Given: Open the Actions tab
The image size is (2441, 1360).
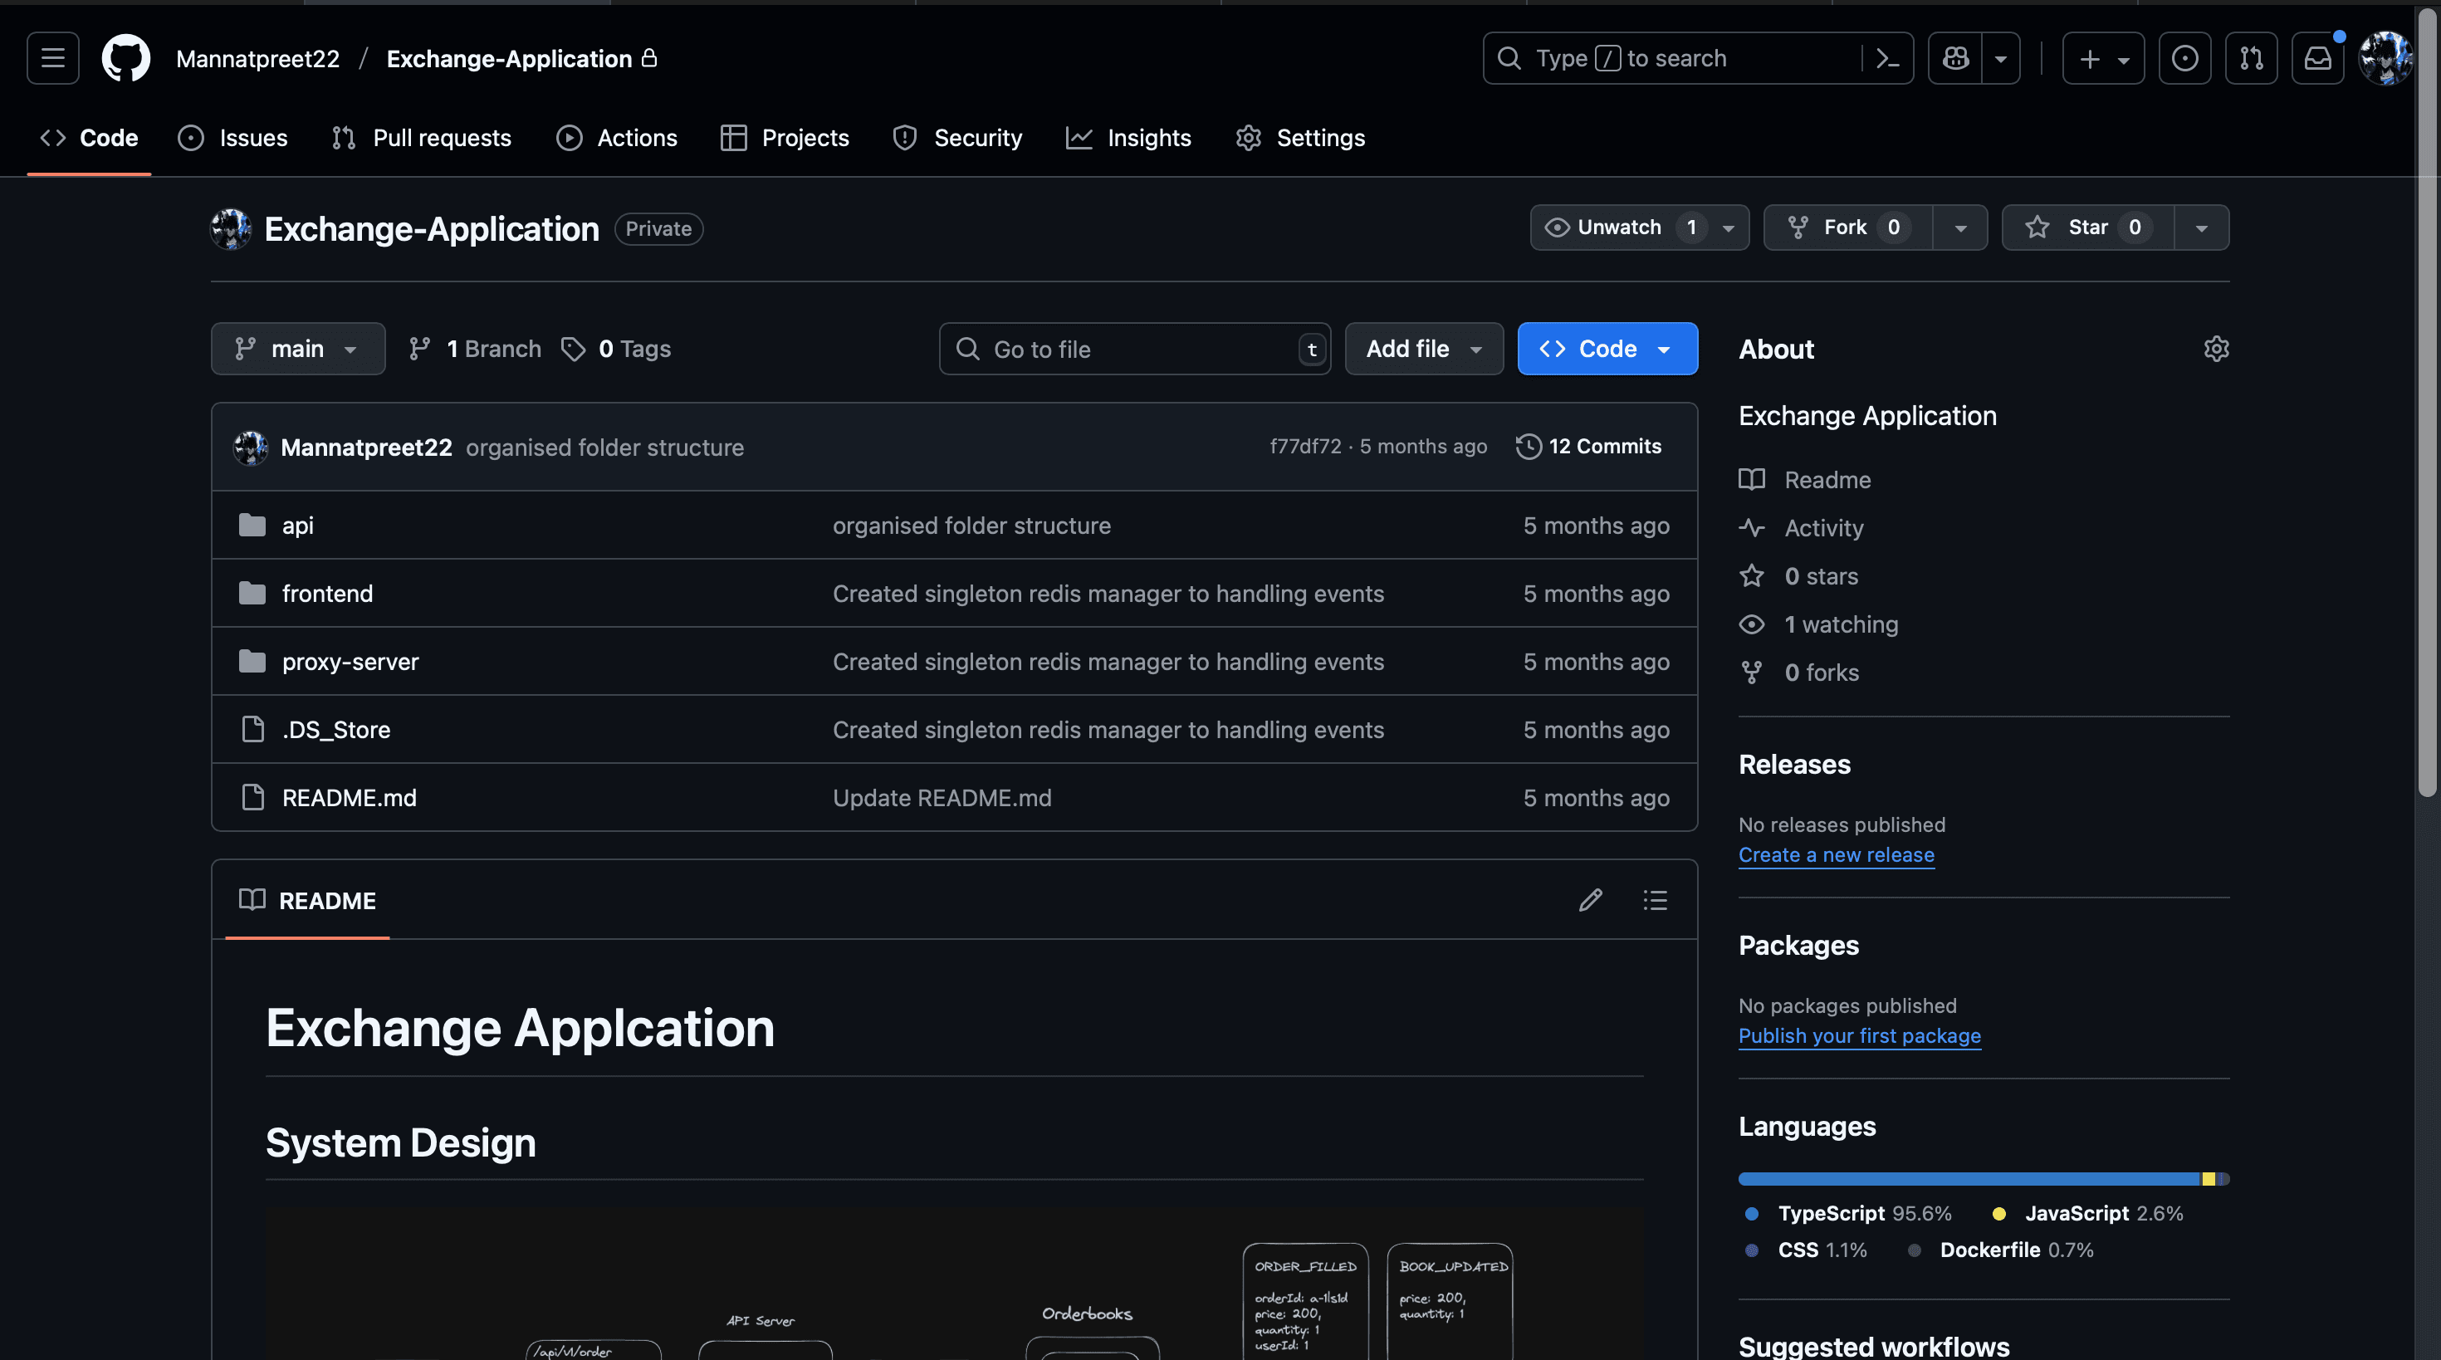Looking at the screenshot, I should point(617,139).
